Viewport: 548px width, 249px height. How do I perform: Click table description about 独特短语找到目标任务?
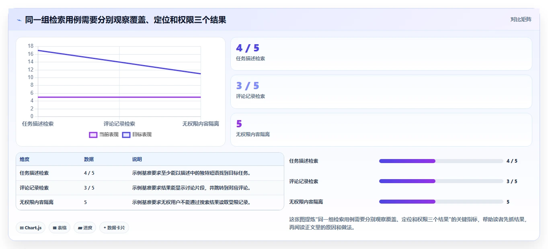[x=192, y=173]
